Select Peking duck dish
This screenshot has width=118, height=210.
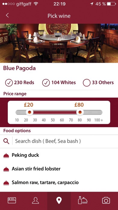coord(25,155)
